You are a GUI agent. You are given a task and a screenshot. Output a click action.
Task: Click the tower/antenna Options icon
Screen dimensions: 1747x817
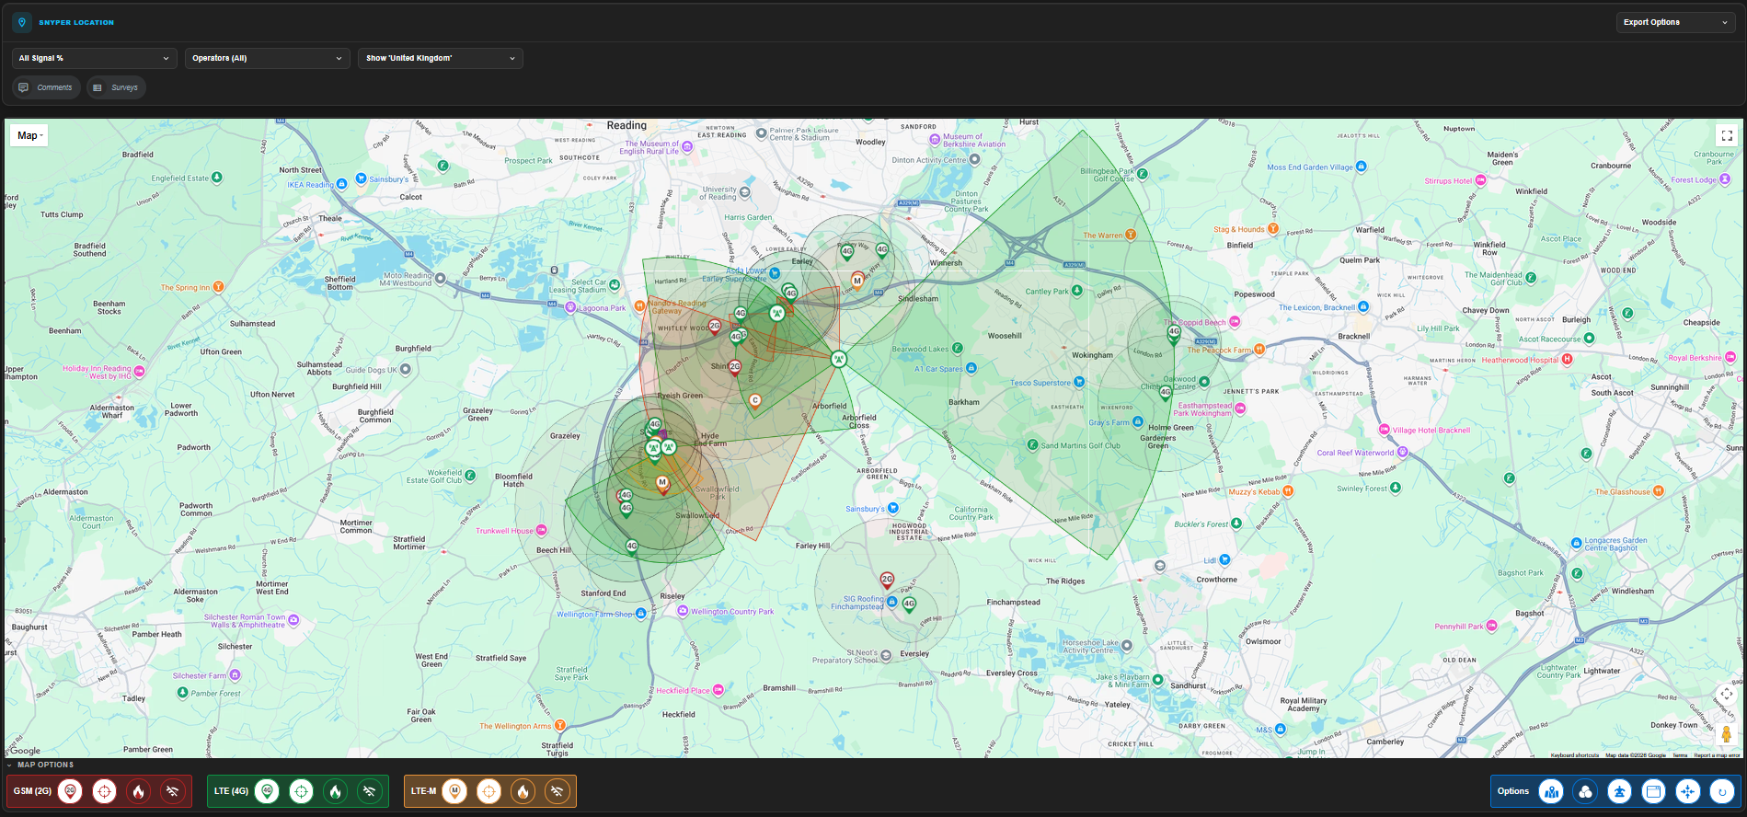[1619, 791]
